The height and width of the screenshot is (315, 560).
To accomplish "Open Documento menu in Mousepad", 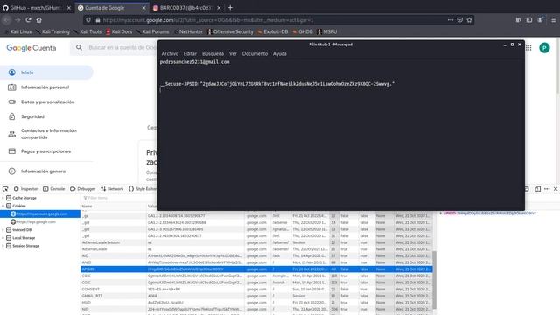I will pyautogui.click(x=255, y=54).
